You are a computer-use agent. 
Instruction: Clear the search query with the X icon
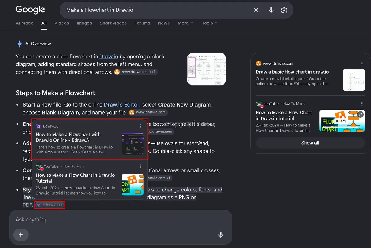click(256, 10)
